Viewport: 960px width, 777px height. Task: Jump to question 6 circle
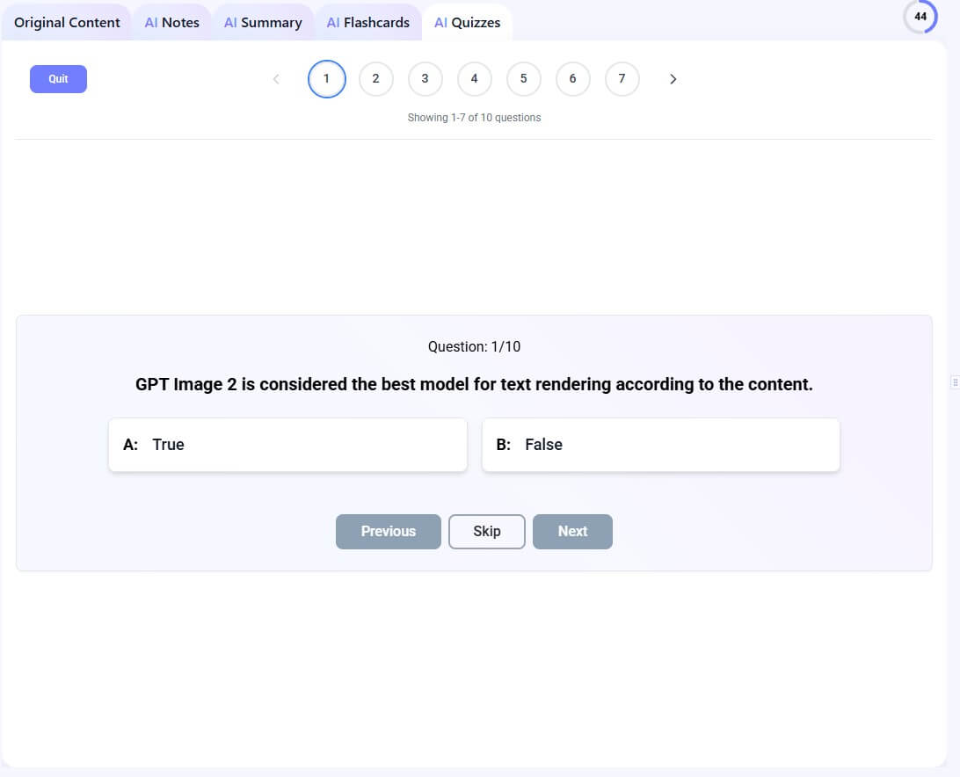tap(572, 79)
